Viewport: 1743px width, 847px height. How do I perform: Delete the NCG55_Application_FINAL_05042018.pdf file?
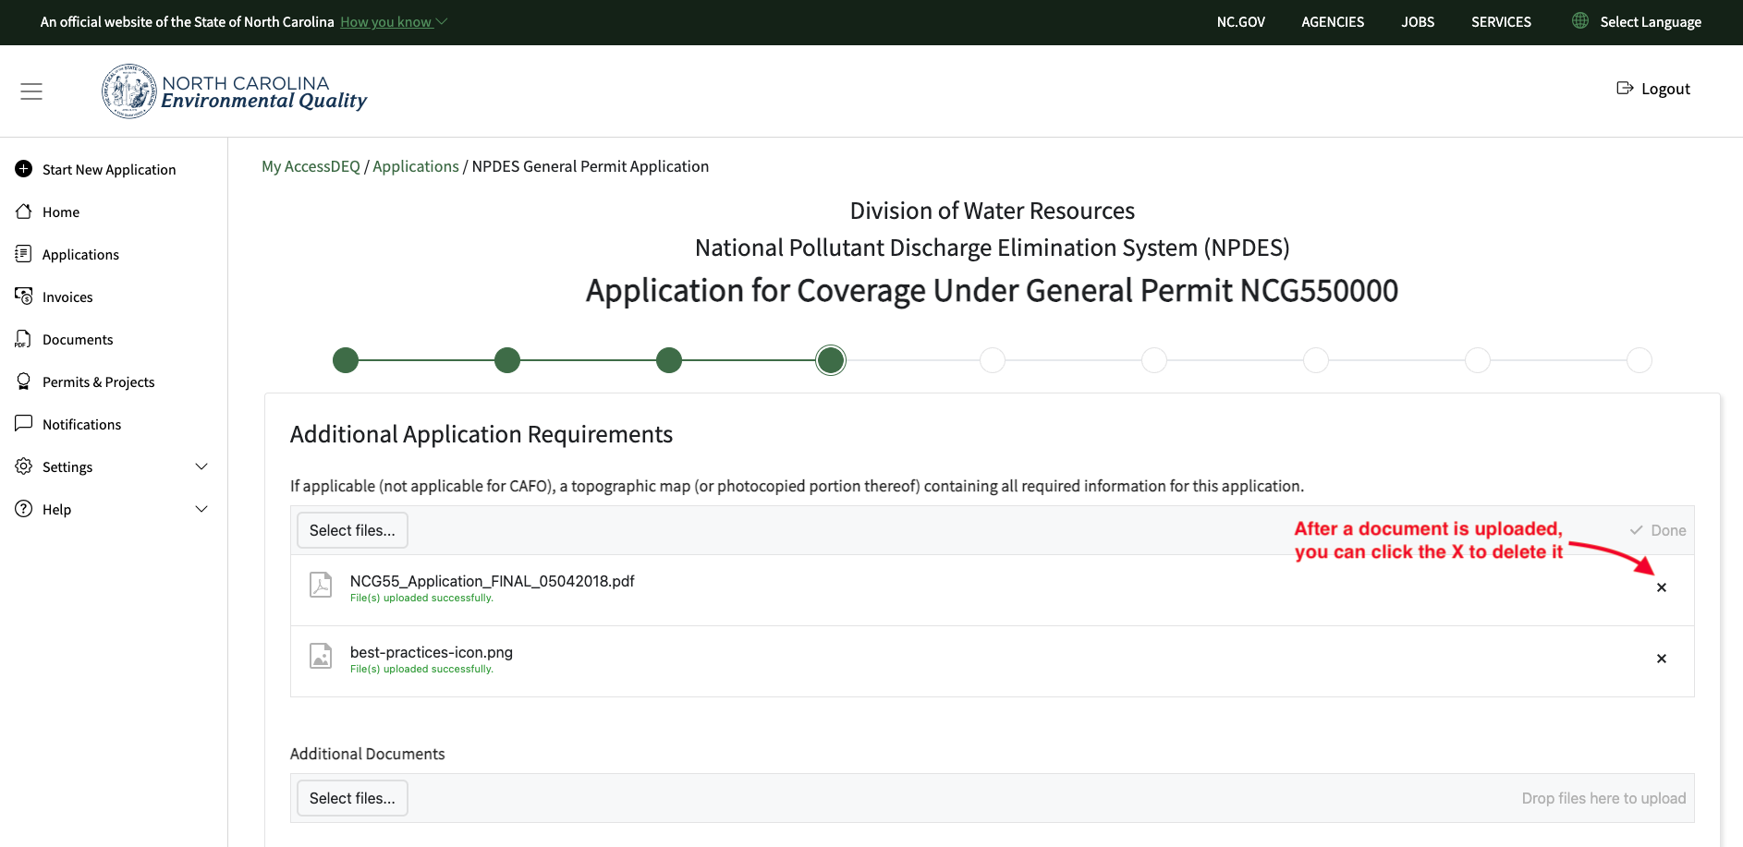[1661, 587]
